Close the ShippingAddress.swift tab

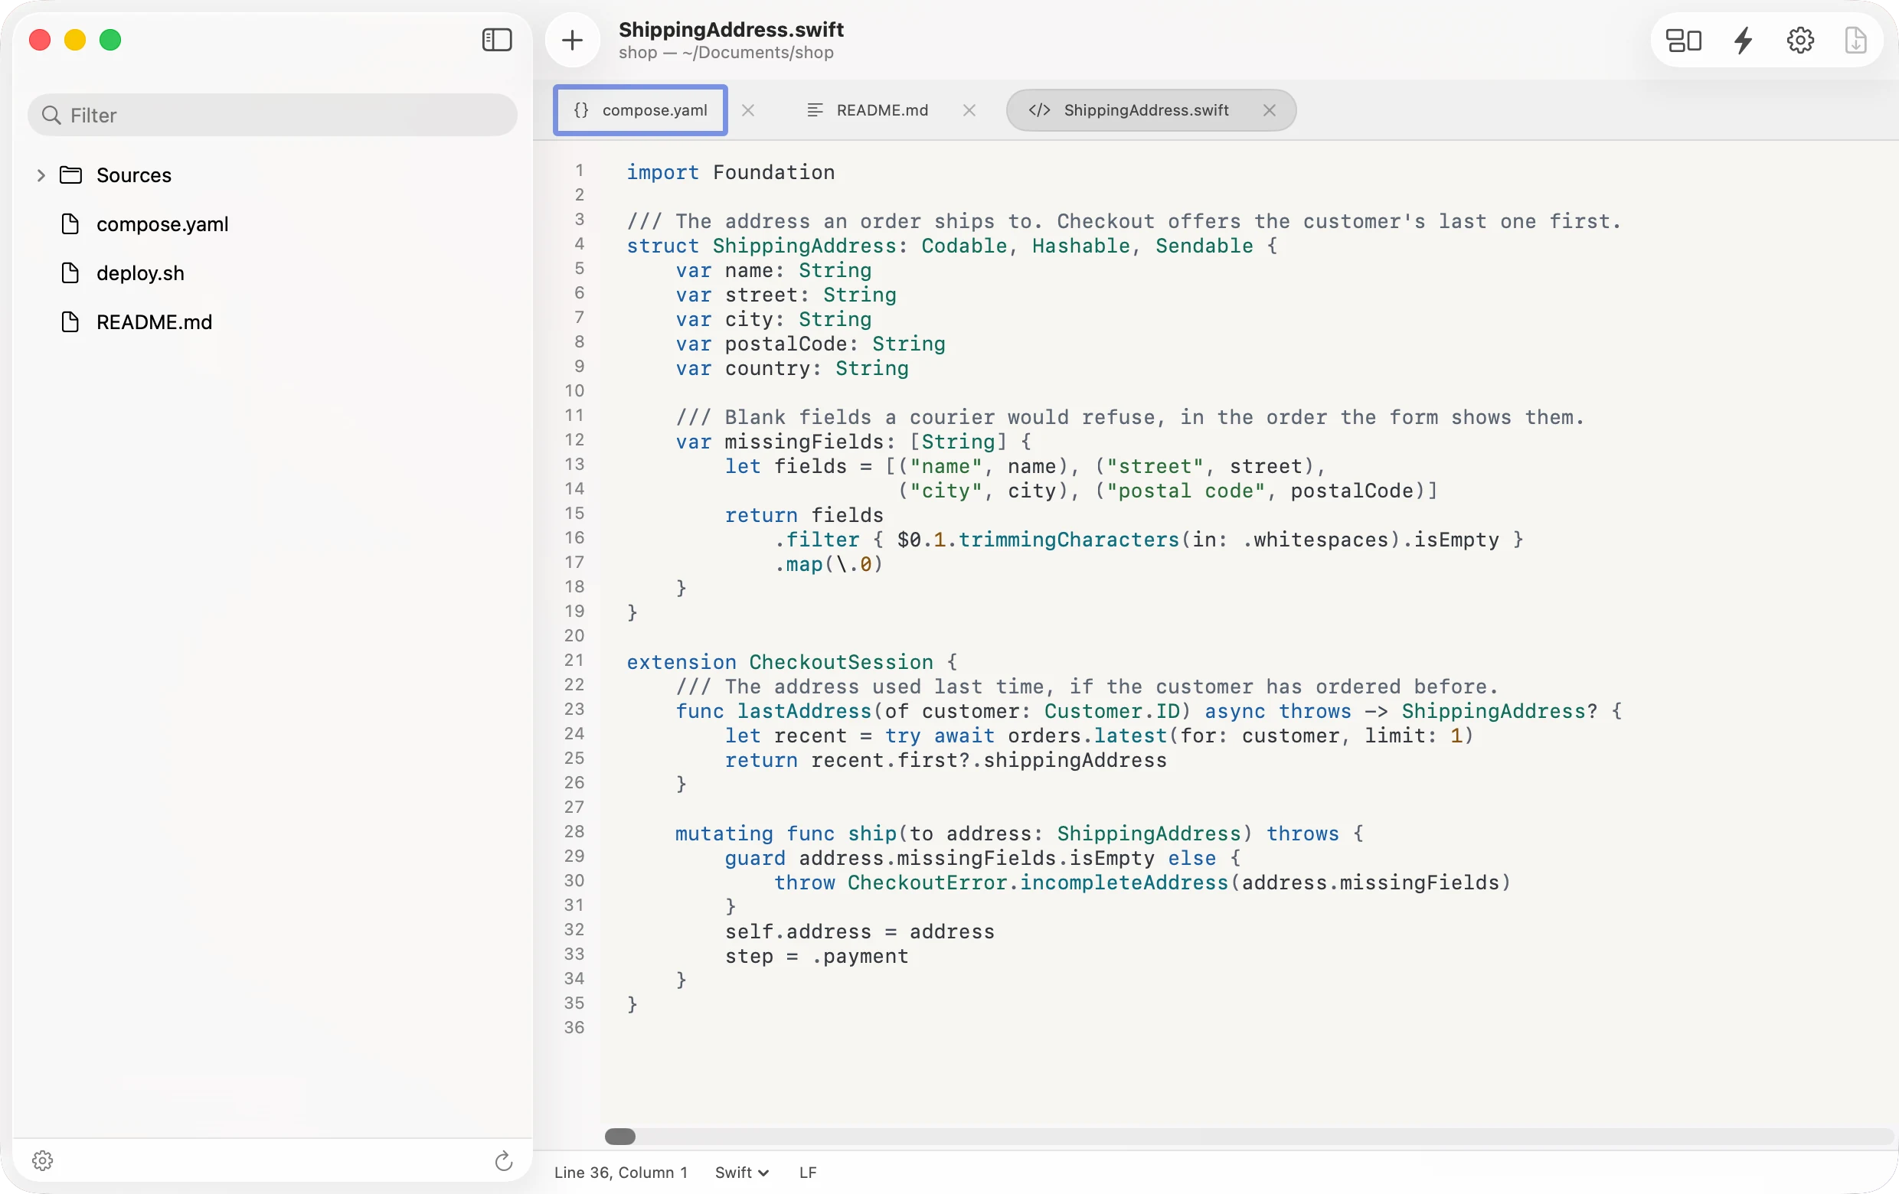tap(1269, 110)
